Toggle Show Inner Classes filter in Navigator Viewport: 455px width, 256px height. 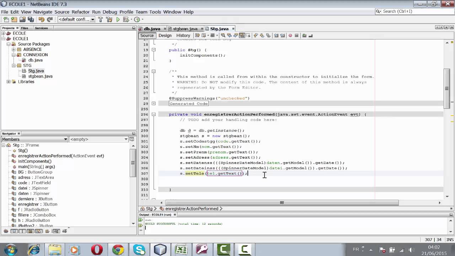click(x=38, y=231)
